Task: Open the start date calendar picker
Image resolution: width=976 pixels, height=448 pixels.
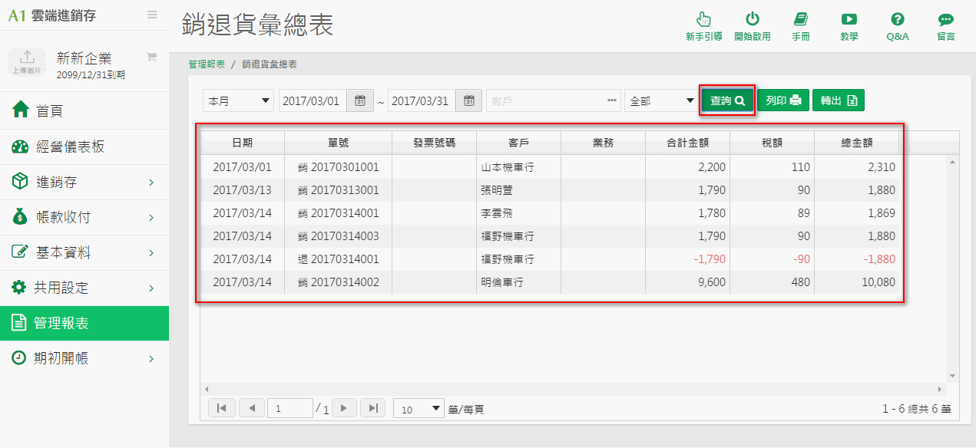Action: tap(359, 100)
